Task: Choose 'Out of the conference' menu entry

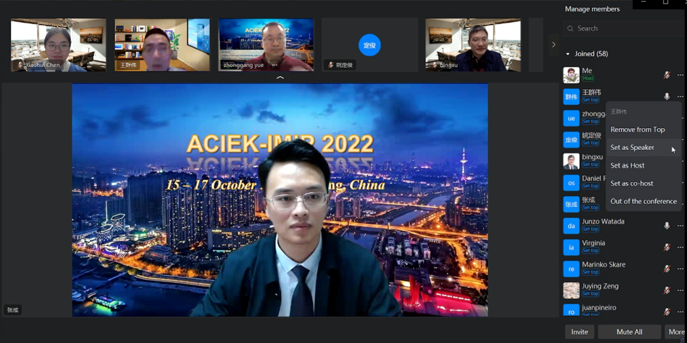Action: (x=644, y=201)
